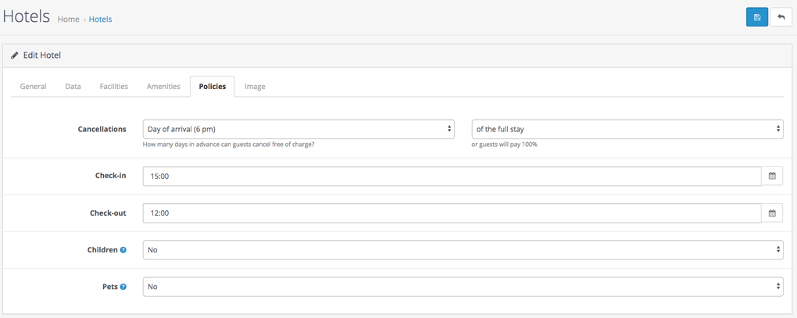The image size is (797, 318).
Task: Open the Amenities tab
Action: [163, 87]
